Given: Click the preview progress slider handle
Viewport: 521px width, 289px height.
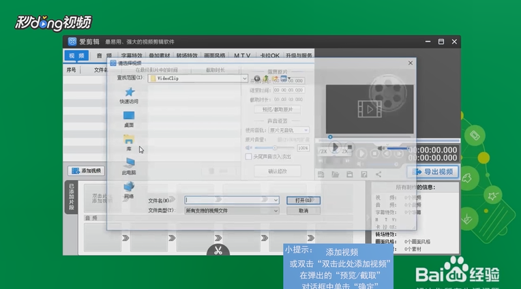Looking at the screenshot, I should click(330, 137).
